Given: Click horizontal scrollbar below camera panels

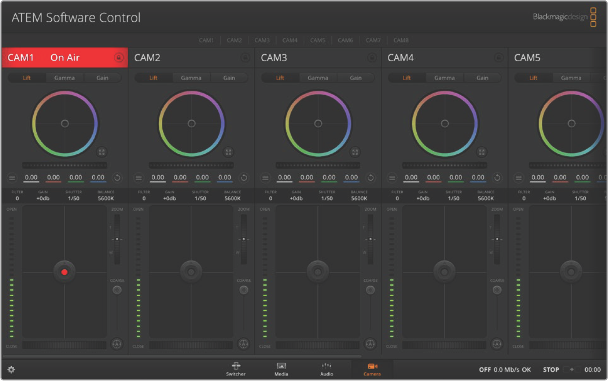Looking at the screenshot, I should click(x=182, y=356).
